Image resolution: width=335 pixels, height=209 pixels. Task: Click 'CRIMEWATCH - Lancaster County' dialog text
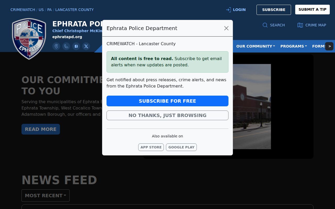(141, 44)
